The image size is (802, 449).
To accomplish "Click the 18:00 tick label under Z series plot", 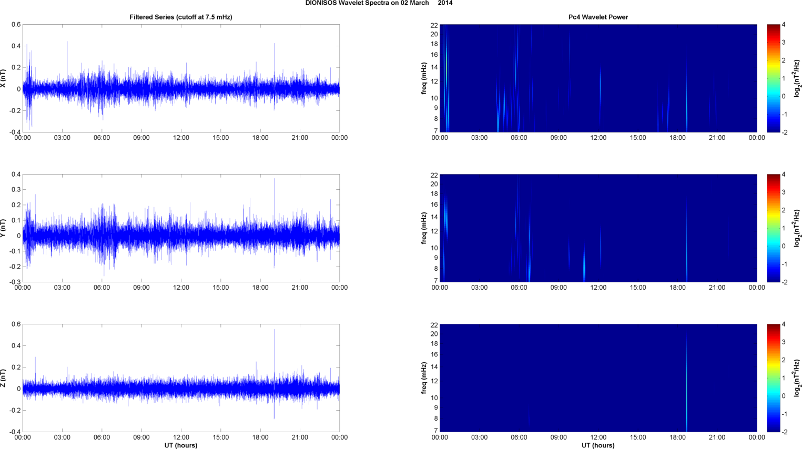I will tap(260, 437).
